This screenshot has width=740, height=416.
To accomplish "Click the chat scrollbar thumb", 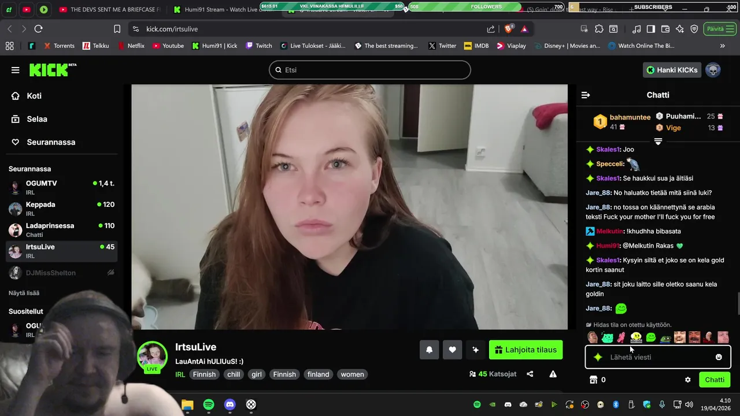I will coord(738,303).
